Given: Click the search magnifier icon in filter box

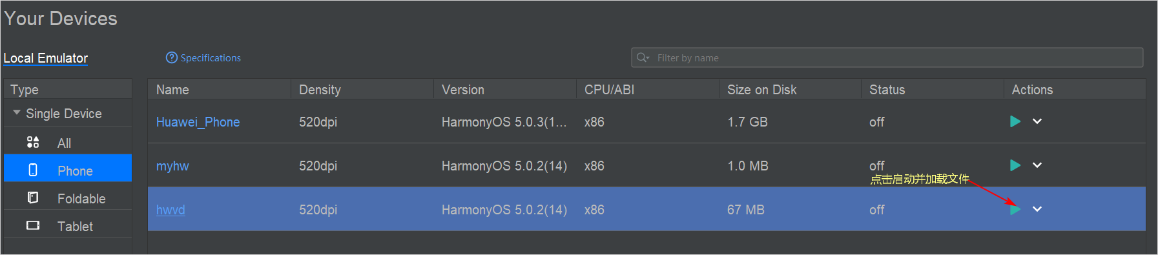Looking at the screenshot, I should click(x=643, y=57).
